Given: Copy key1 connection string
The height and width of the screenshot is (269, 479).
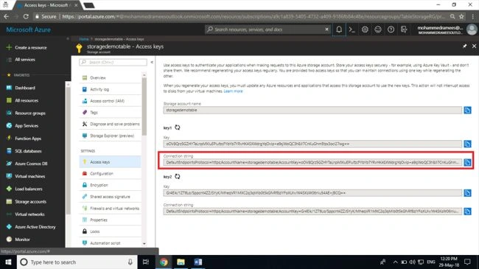Looking at the screenshot, I should tap(467, 162).
